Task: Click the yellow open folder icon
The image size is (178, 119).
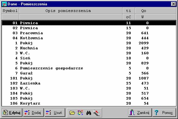Action: coord(72,113)
